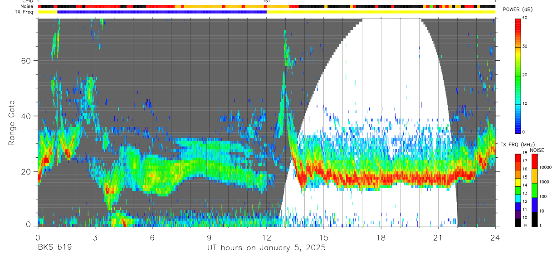
Task: Click x-axis hour tick label 9
Action: pos(209,237)
